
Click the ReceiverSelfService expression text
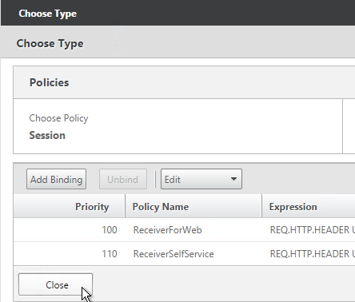pyautogui.click(x=313, y=254)
